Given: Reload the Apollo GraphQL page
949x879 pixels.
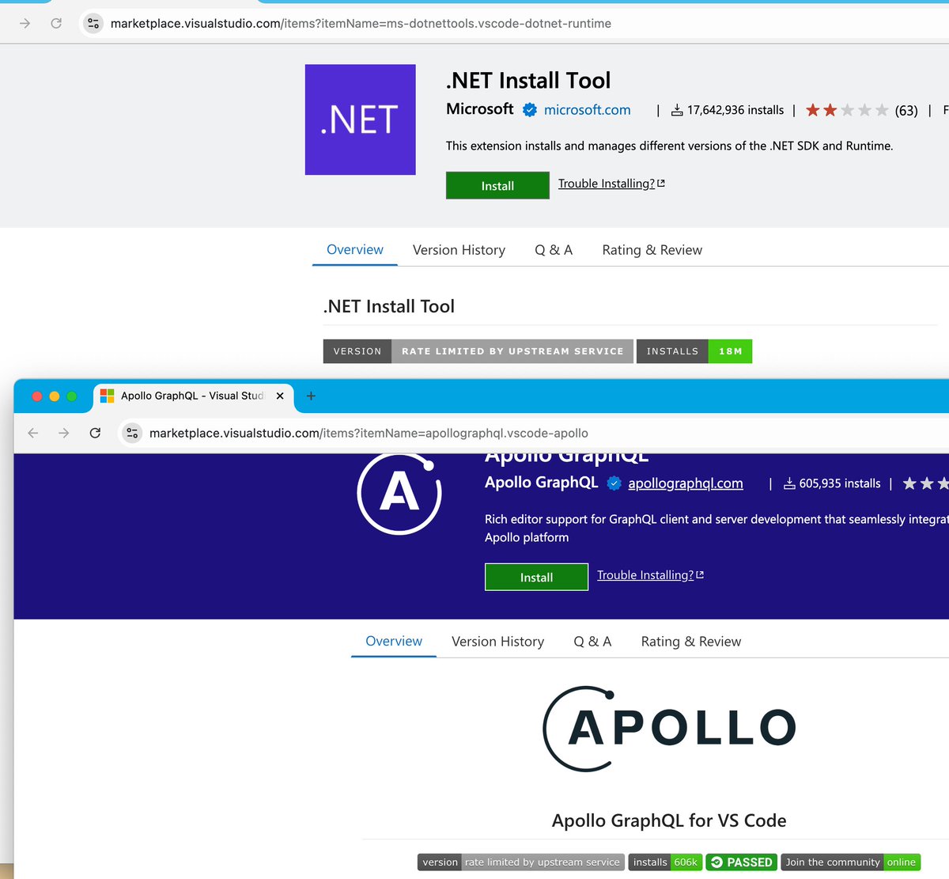Looking at the screenshot, I should tap(95, 433).
